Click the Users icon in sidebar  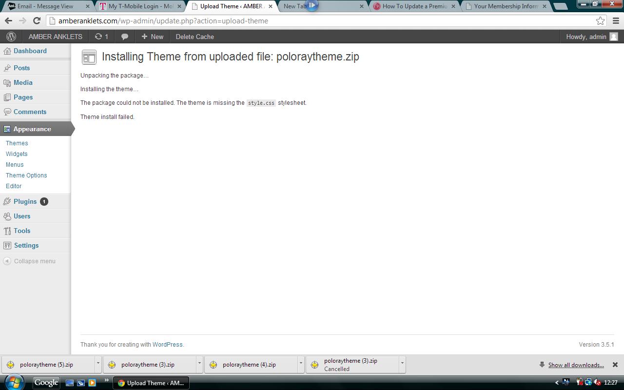click(7, 216)
